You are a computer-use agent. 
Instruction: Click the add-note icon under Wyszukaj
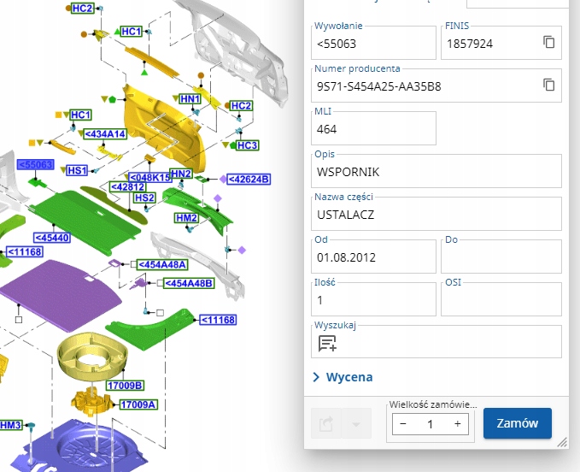pos(326,343)
